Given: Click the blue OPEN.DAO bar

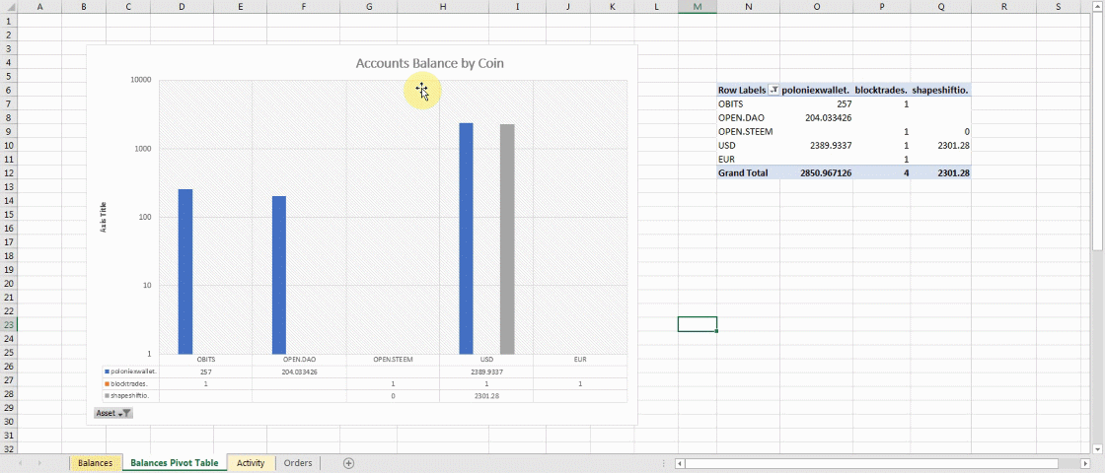Looking at the screenshot, I should (x=279, y=275).
